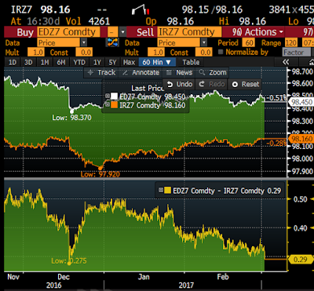Toggle the IRZ7 Comdty legend visibility box
The height and width of the screenshot is (291, 314).
108,104
